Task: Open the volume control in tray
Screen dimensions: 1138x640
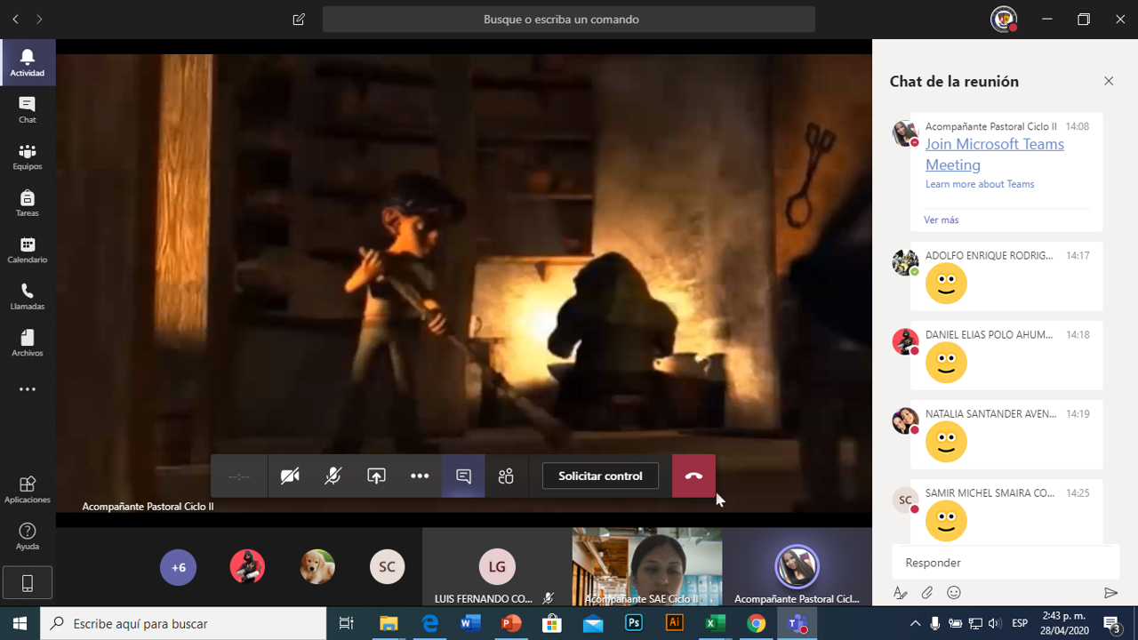Action: [994, 624]
